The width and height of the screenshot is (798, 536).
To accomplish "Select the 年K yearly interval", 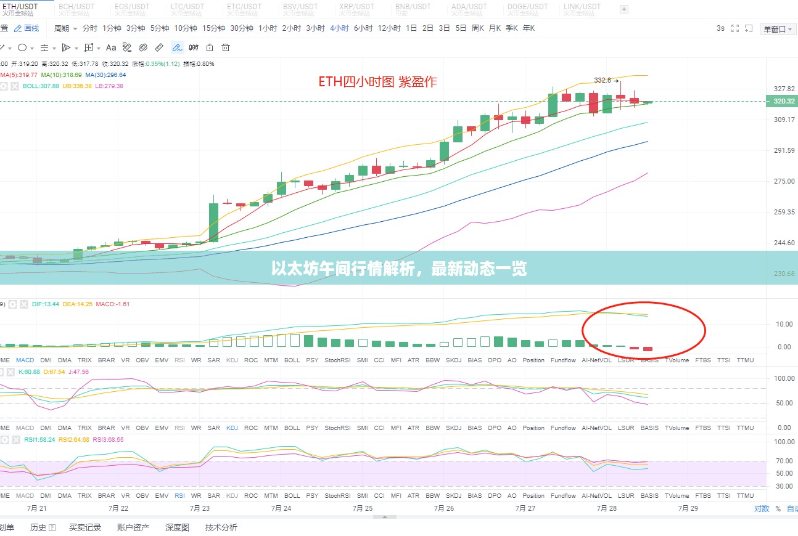I will click(x=529, y=28).
